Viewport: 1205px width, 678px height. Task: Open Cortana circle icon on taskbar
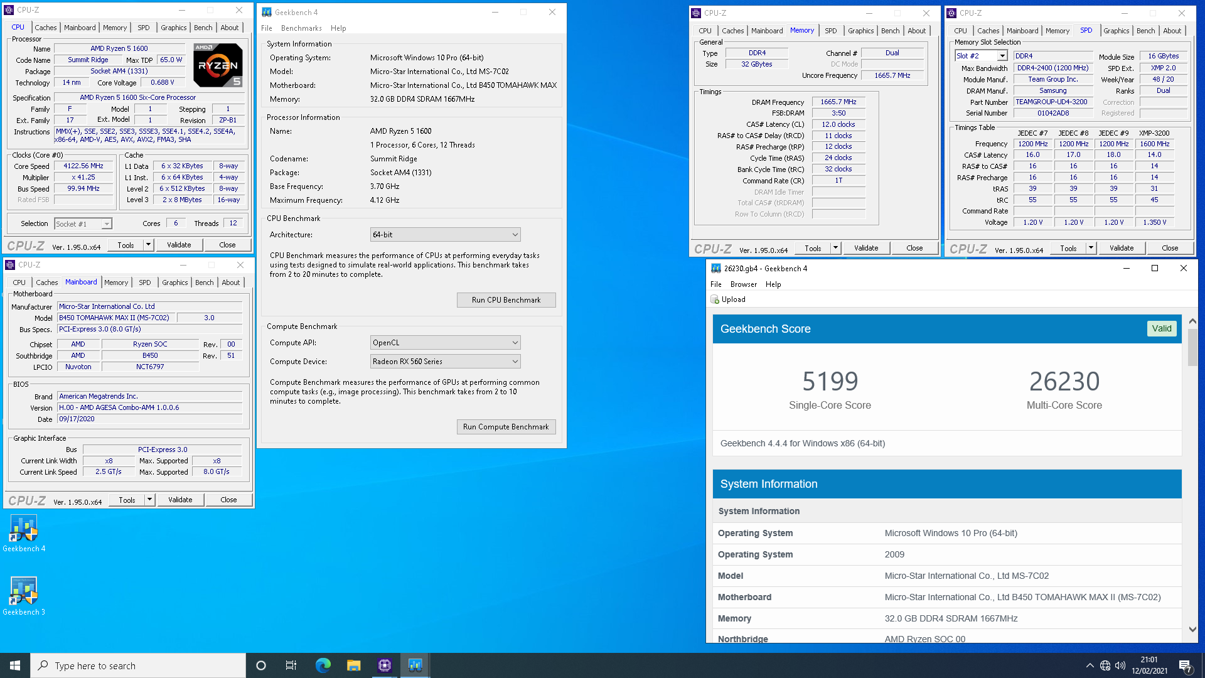pos(261,665)
